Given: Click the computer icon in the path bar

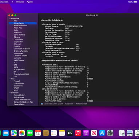Looking at the screenshot, I should 42,104.
